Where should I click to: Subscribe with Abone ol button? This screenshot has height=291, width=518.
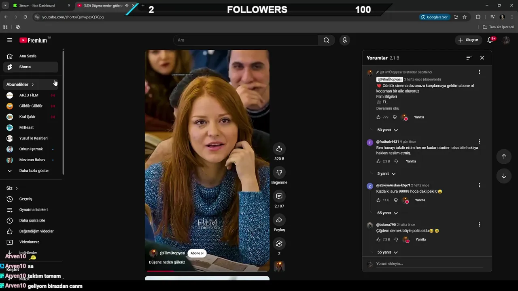tap(197, 253)
